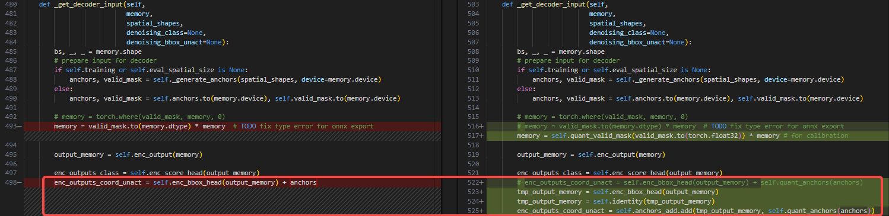Click added line number 516 in gutter
The image size is (889, 216).
[x=473, y=126]
